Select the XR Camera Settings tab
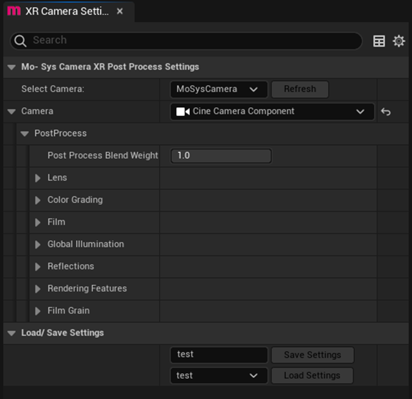The image size is (412, 399). point(69,11)
